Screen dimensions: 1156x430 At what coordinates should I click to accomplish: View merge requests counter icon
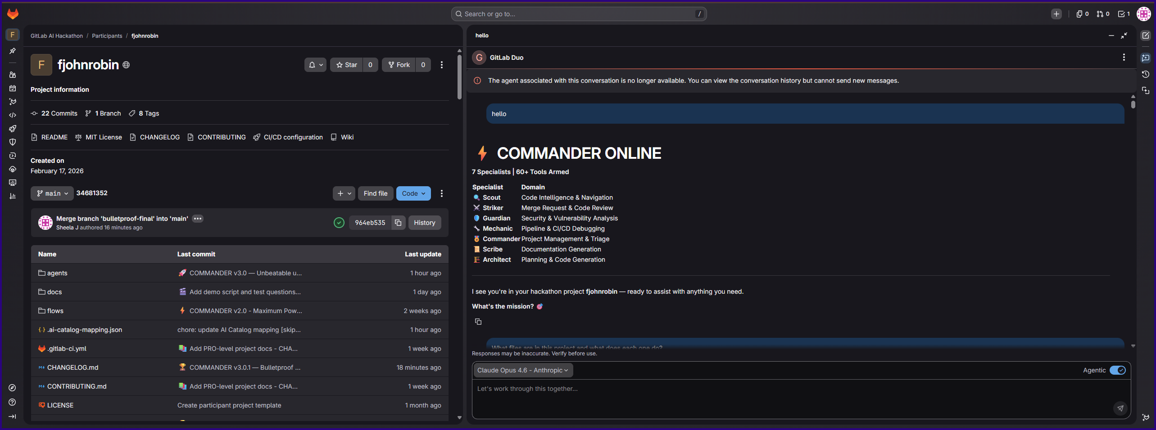click(x=1103, y=14)
